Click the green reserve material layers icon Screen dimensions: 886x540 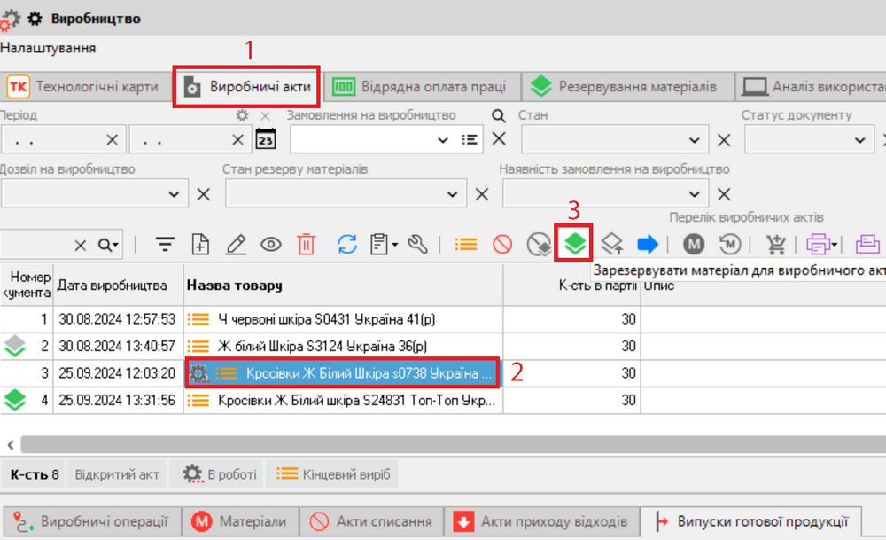[x=575, y=244]
